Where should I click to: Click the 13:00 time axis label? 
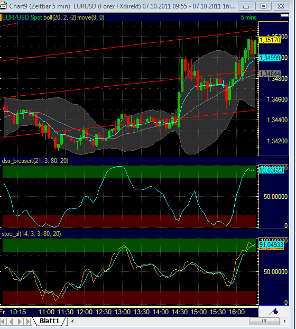(x=123, y=312)
